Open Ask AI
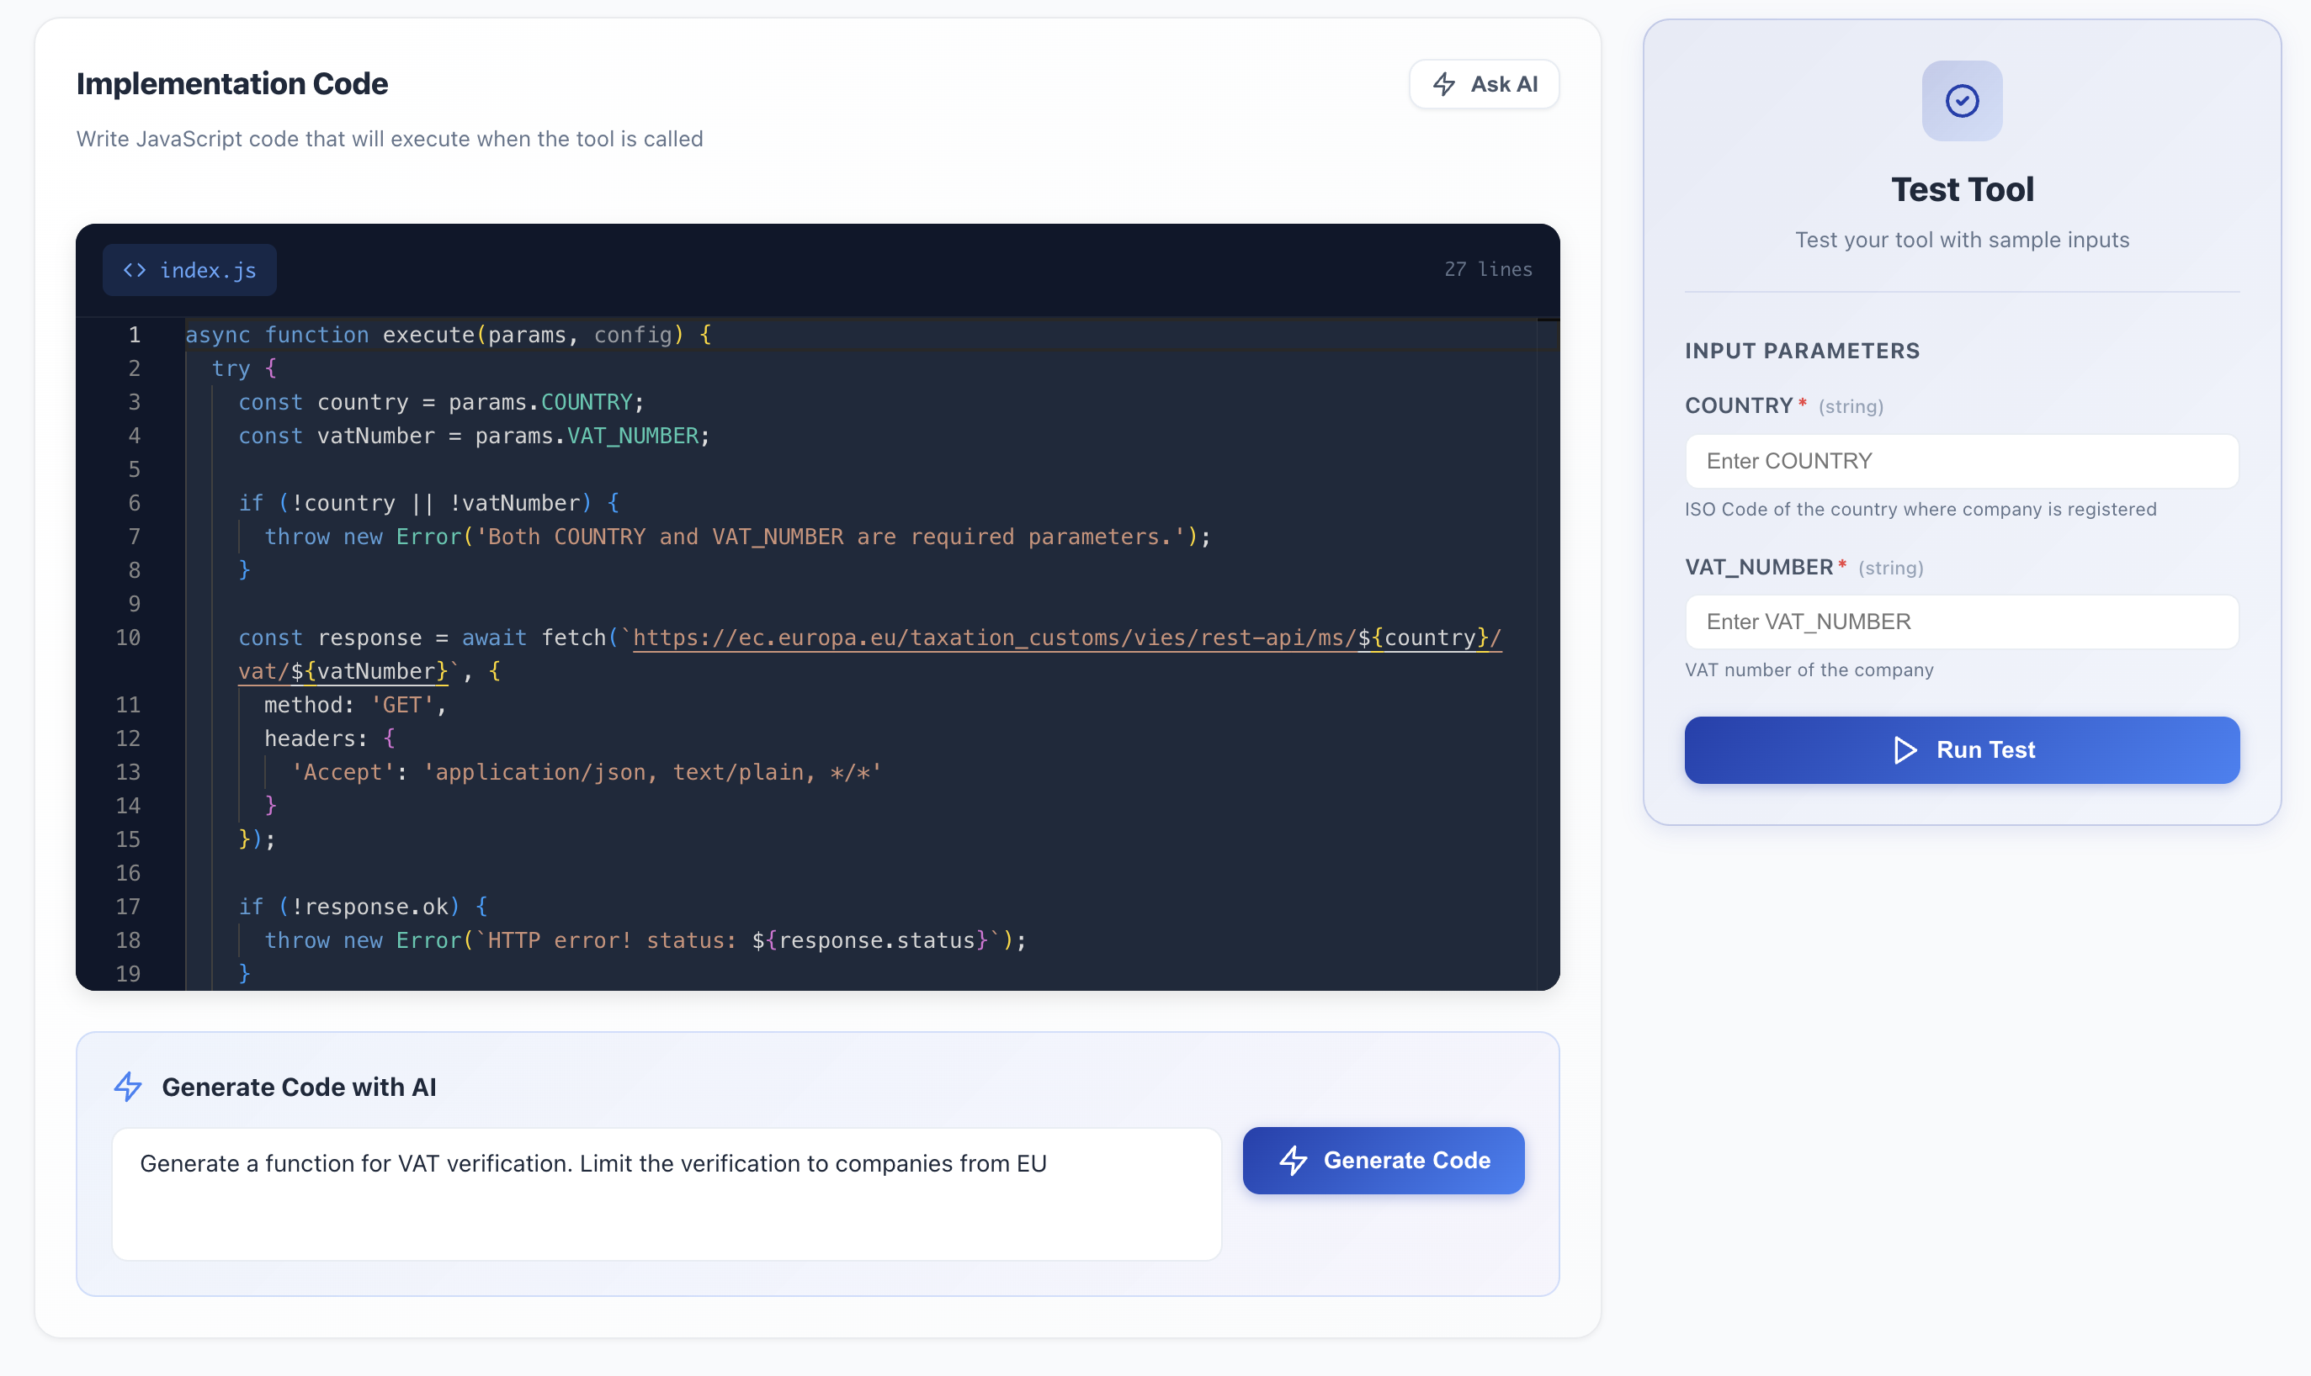 pos(1483,83)
